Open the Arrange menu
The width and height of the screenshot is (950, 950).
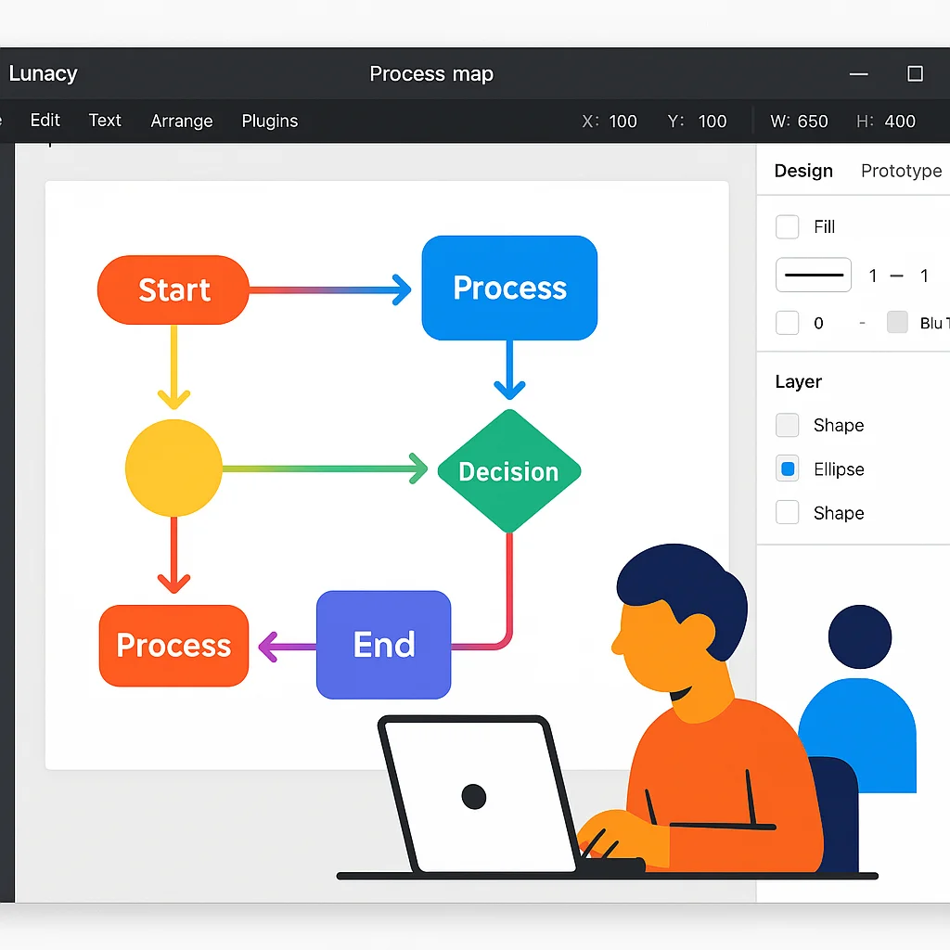[x=181, y=121]
